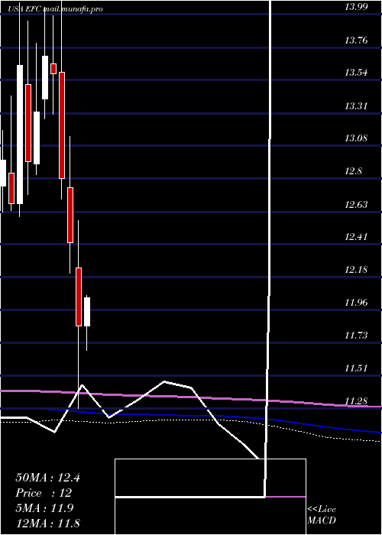Viewport: 382px width, 535px height.
Task: Click the 11.51 price axis label
Action: pos(356,368)
